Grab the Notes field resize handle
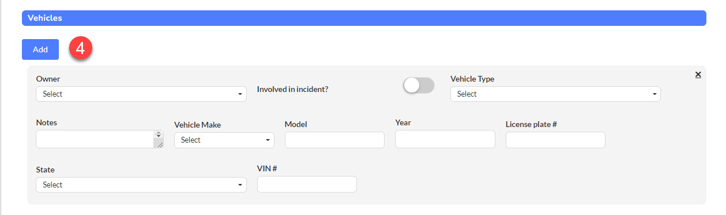 159,144
